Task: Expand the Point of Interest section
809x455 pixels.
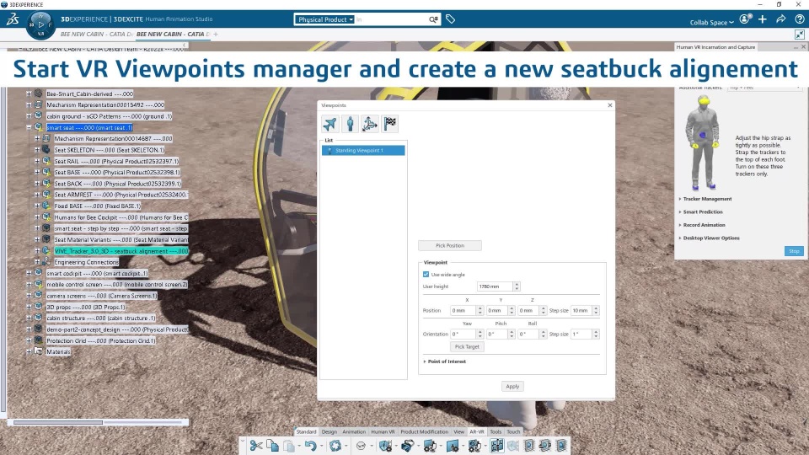Action: tap(445, 361)
